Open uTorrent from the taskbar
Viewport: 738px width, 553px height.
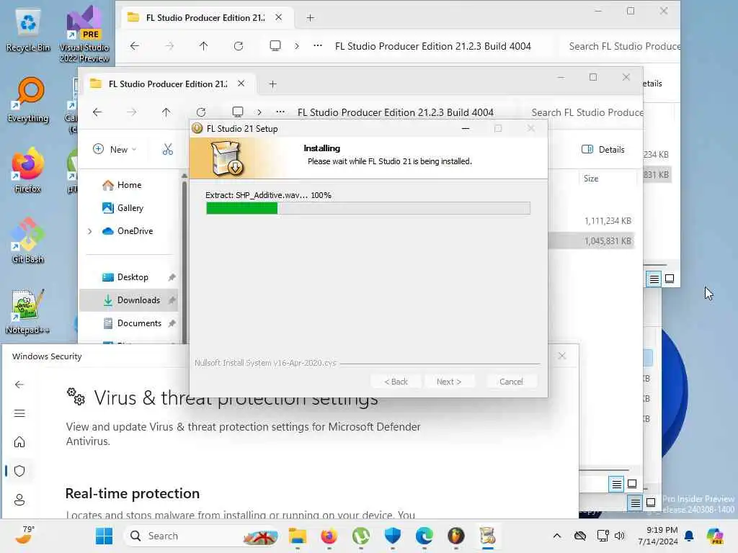click(361, 536)
